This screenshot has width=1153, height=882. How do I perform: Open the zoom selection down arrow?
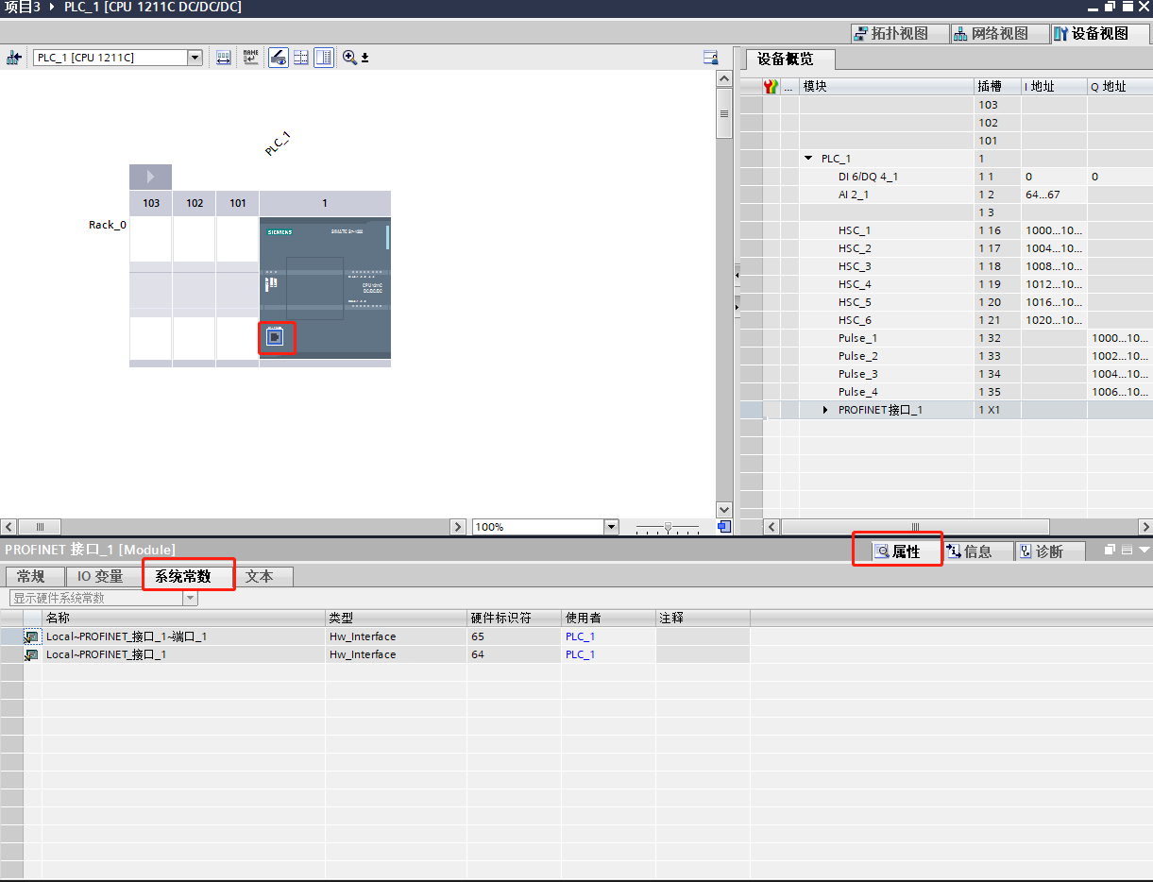point(365,58)
